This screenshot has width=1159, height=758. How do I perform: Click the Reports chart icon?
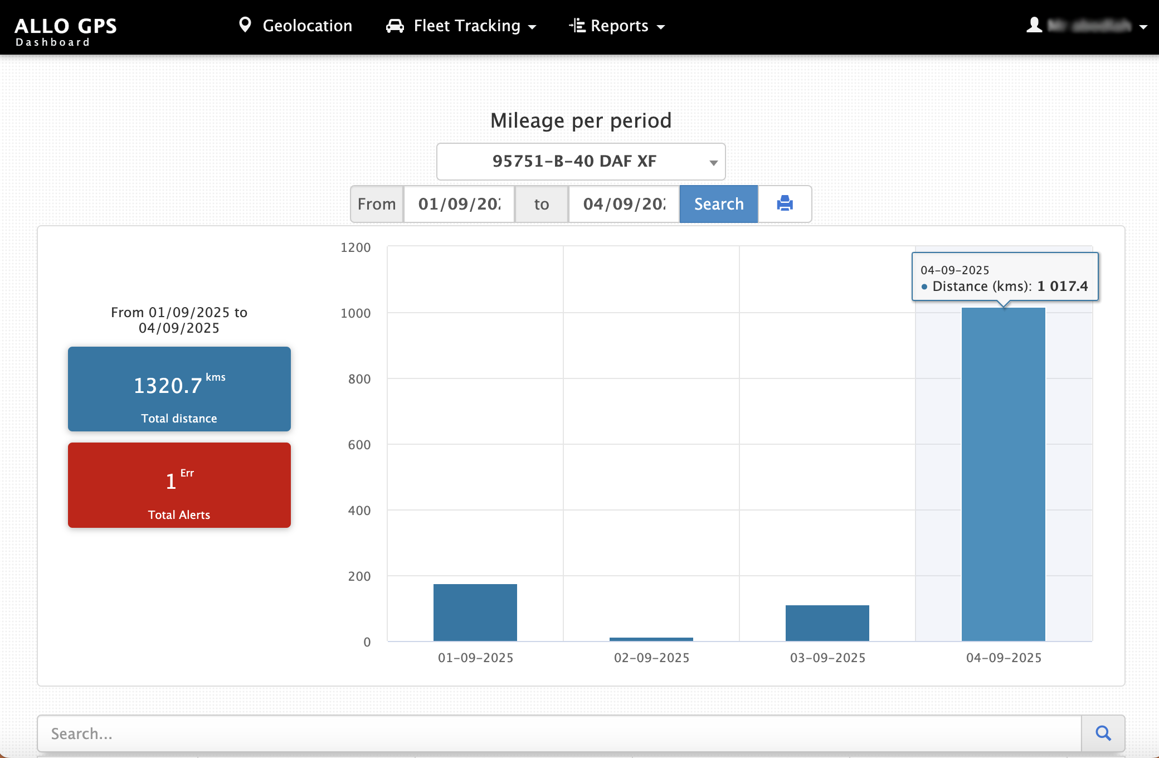click(x=577, y=26)
